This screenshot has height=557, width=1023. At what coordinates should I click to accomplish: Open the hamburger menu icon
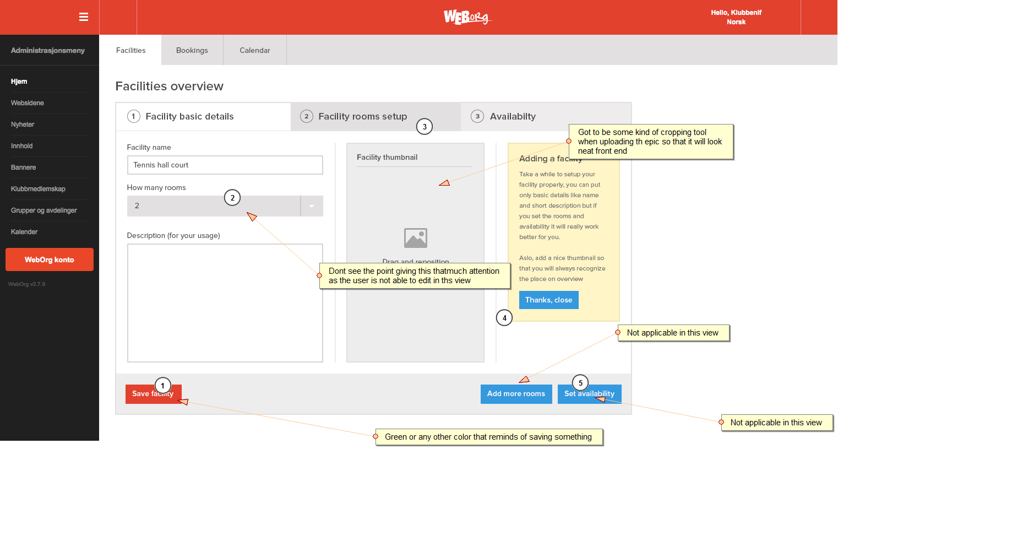pyautogui.click(x=84, y=17)
